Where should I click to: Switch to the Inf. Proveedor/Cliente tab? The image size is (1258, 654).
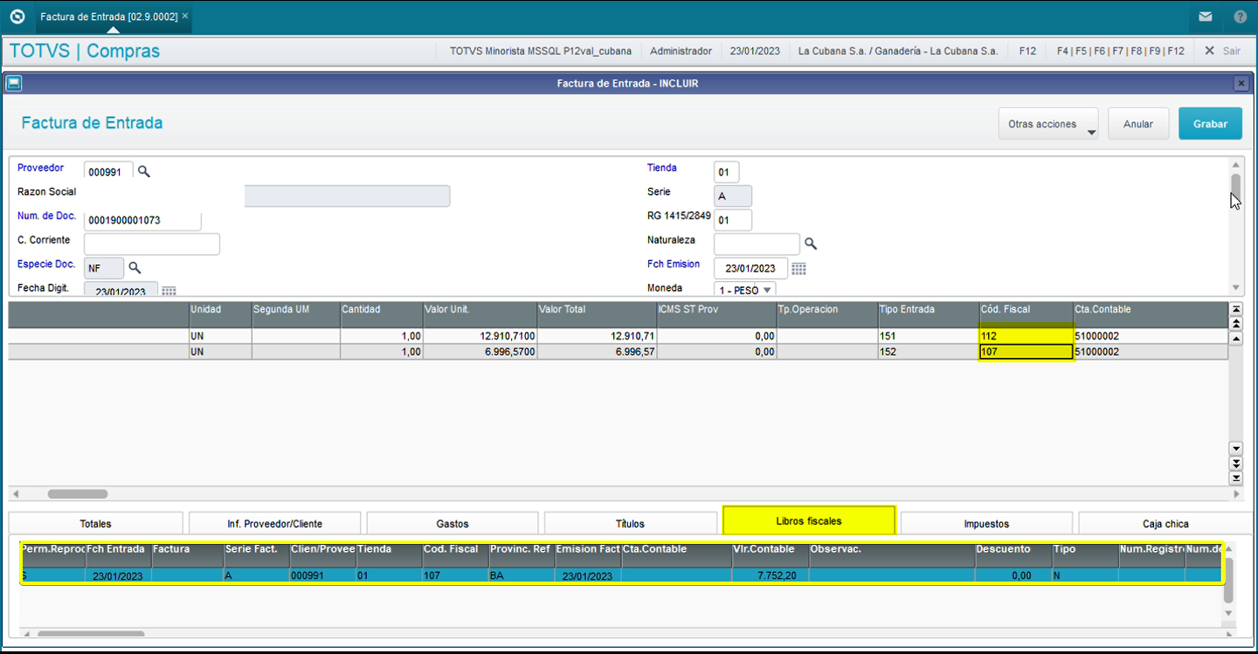(275, 523)
